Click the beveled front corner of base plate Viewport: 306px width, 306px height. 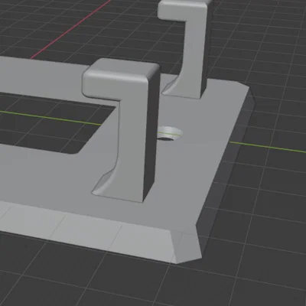point(187,244)
